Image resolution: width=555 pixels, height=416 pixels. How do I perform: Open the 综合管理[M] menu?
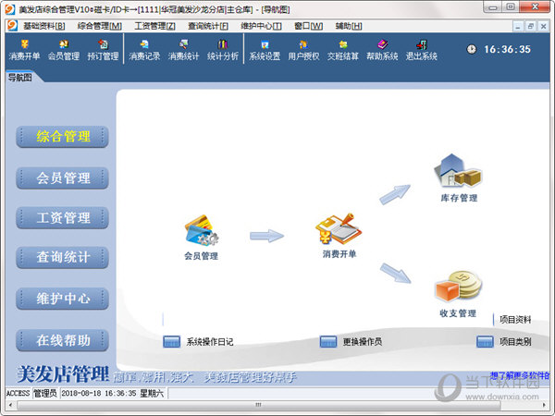pyautogui.click(x=100, y=26)
